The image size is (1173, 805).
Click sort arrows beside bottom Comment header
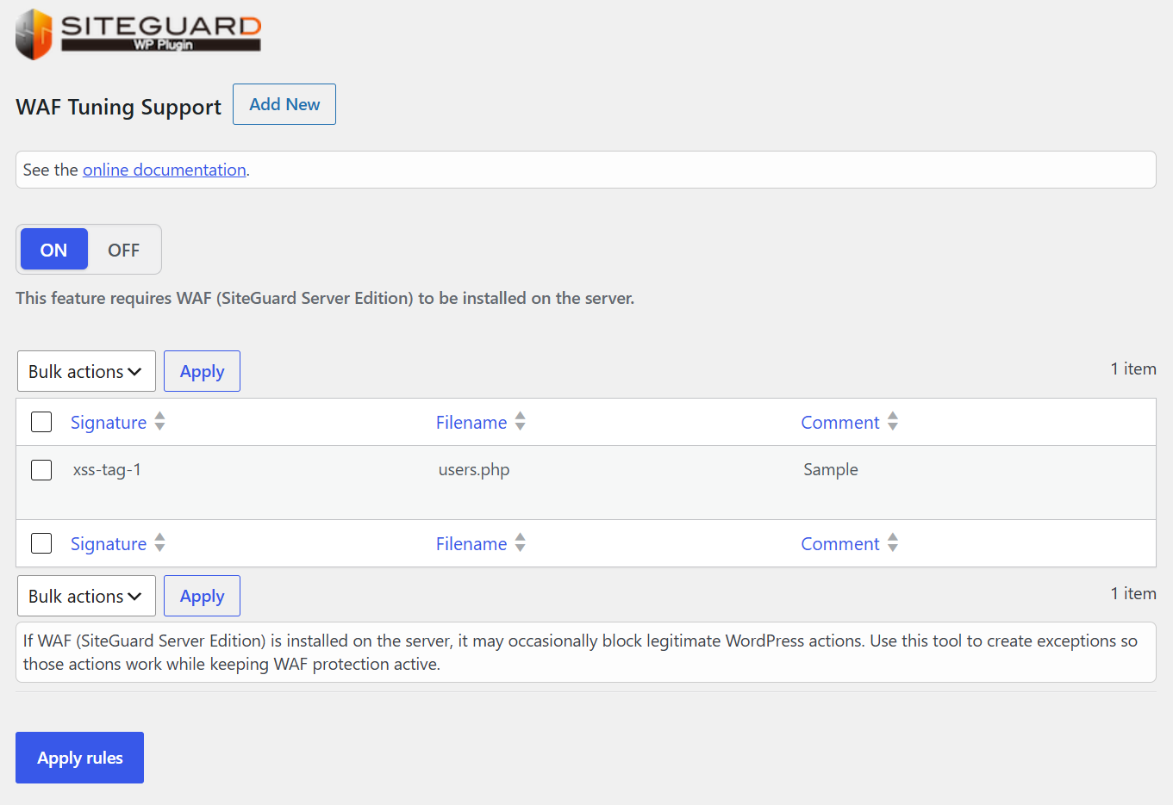(893, 543)
